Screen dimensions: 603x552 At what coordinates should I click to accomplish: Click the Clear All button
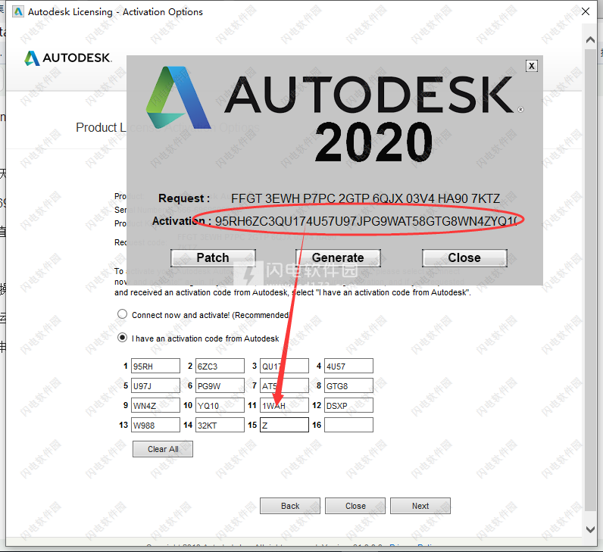(x=163, y=449)
